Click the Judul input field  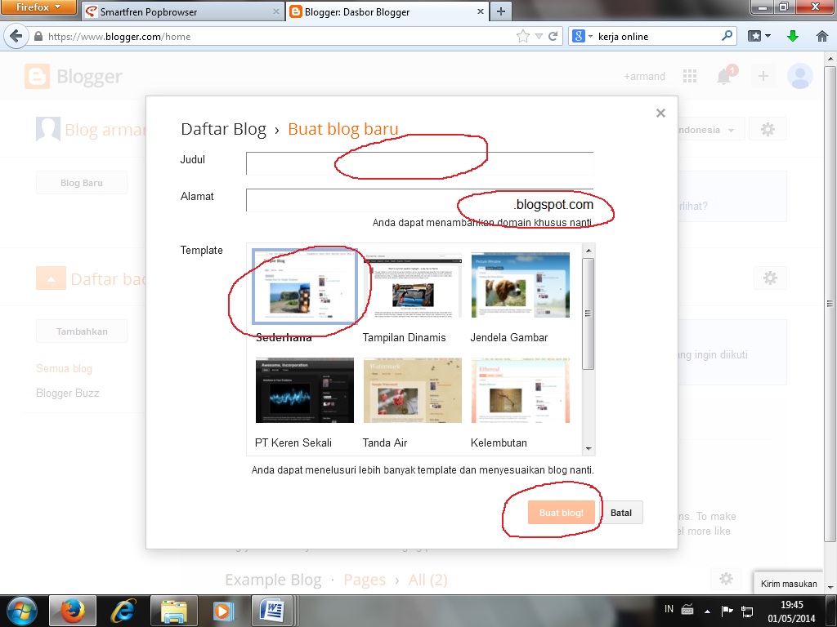click(419, 163)
